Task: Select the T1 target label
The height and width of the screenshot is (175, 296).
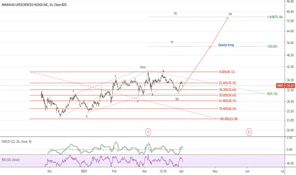Action: tap(172, 42)
